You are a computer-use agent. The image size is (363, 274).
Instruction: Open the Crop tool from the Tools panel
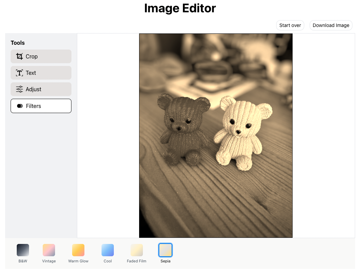tap(41, 56)
